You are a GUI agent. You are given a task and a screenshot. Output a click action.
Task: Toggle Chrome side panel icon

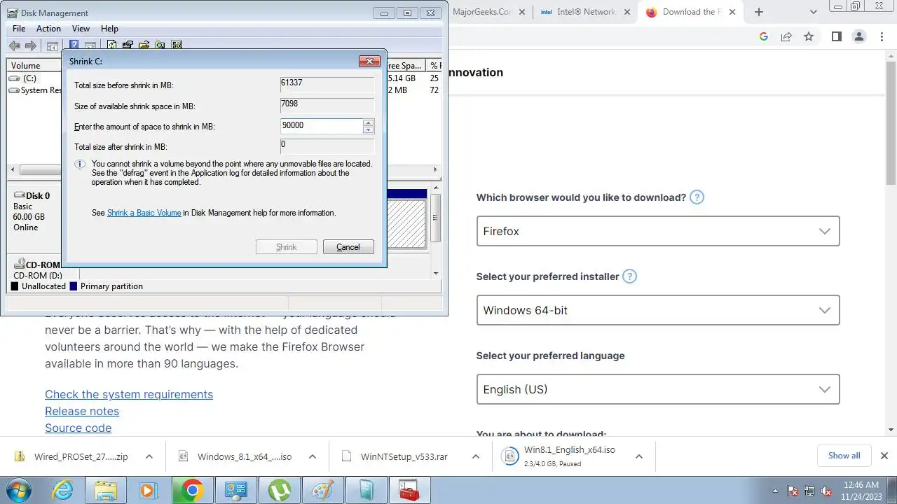[x=836, y=36]
